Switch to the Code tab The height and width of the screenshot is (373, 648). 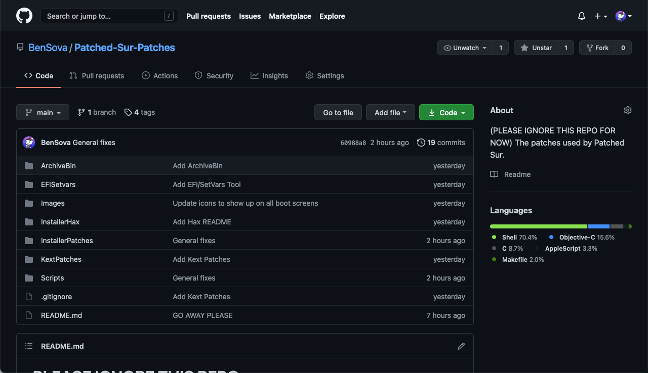38,76
